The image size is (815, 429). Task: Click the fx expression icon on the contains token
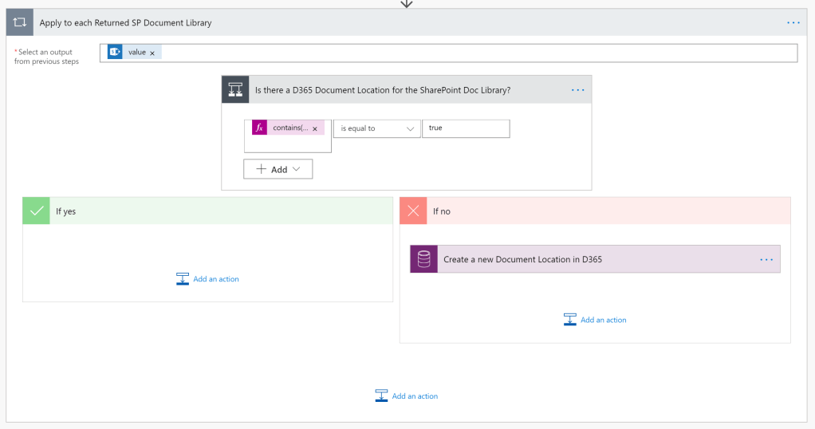click(x=259, y=128)
